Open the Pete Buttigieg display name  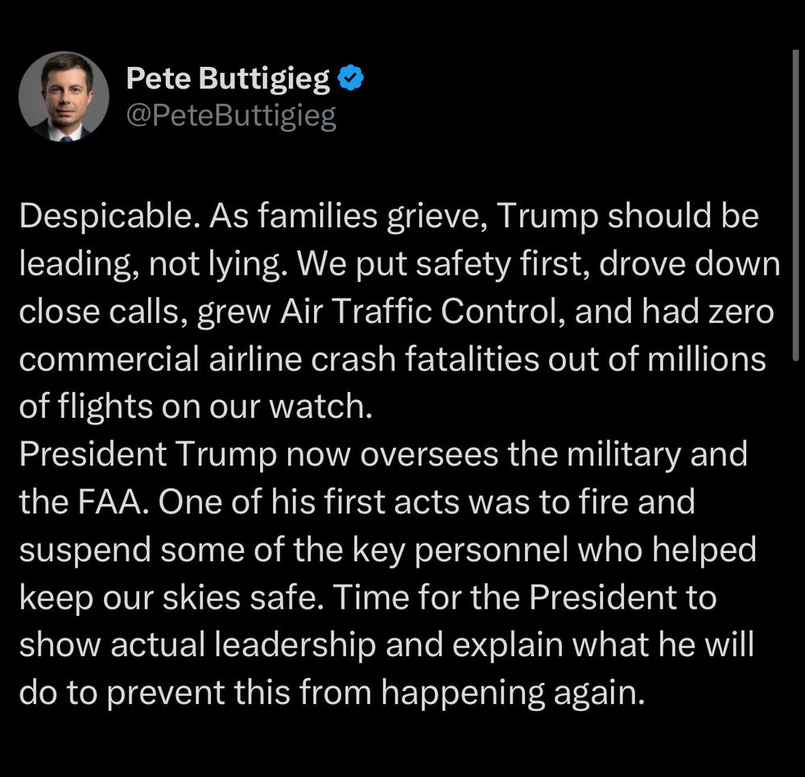tap(228, 79)
